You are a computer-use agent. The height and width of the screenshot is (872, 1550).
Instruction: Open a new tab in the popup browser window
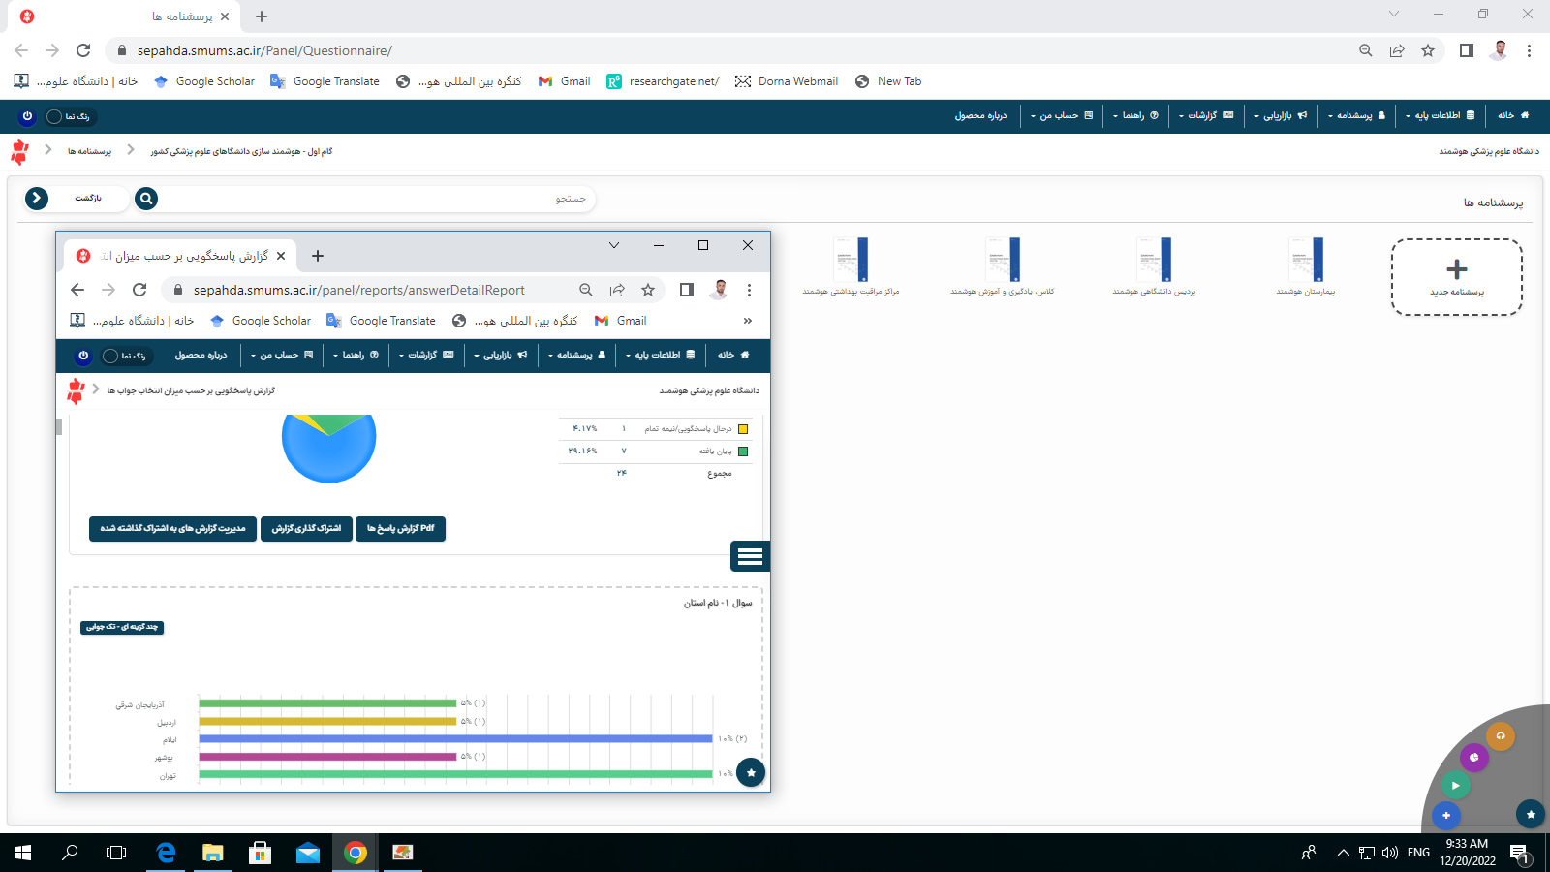pyautogui.click(x=318, y=256)
